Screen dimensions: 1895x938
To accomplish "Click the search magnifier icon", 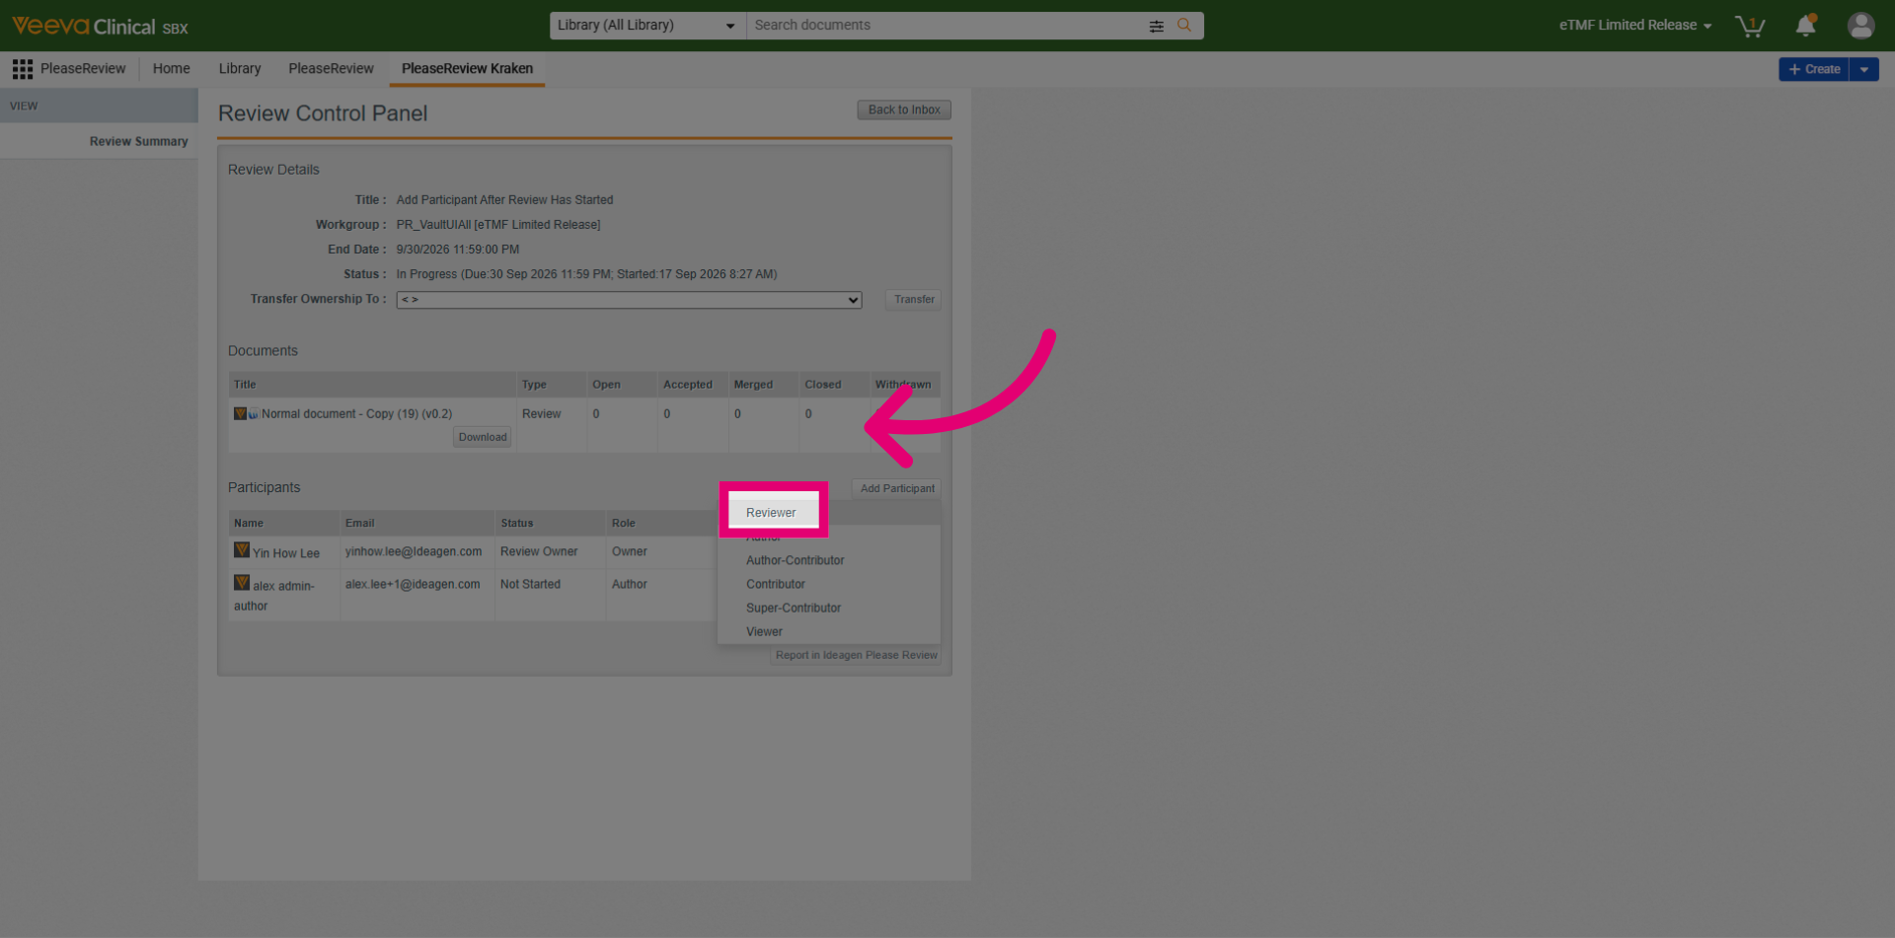I will 1184,26.
